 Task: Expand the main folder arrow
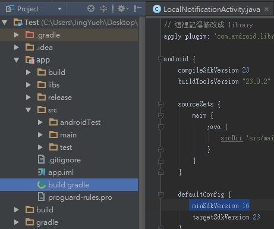click(40, 135)
